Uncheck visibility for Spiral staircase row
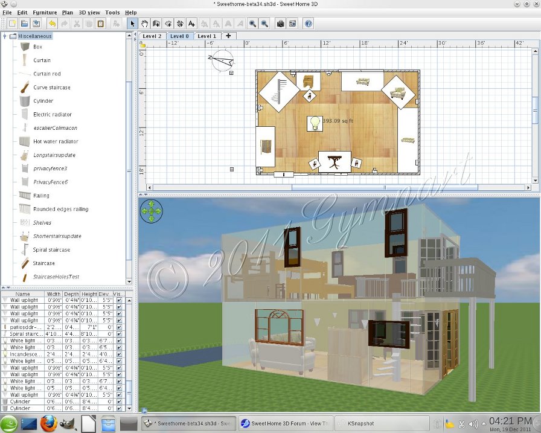Screen dimensions: 541x433 (x=119, y=334)
